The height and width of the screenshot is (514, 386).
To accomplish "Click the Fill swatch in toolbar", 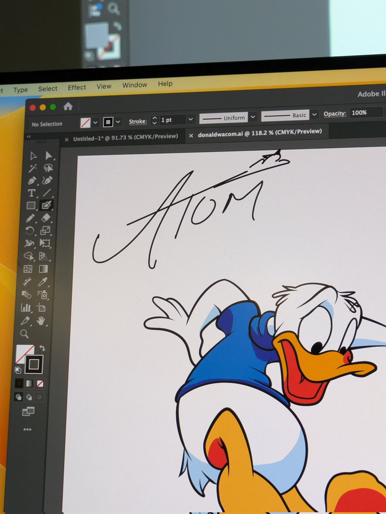I will [24, 354].
